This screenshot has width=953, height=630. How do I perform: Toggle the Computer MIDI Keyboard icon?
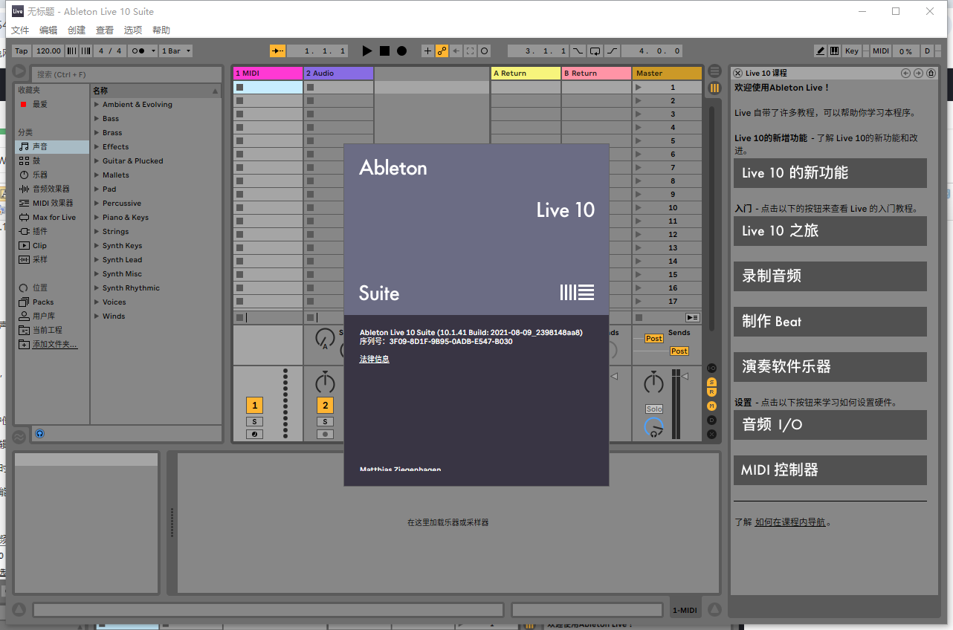[835, 51]
